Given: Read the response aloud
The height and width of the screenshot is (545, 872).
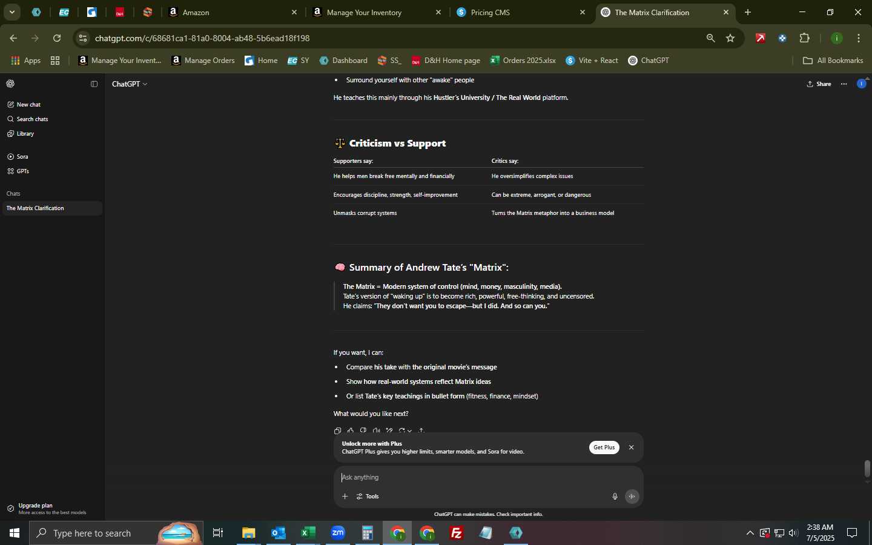Looking at the screenshot, I should point(376,431).
